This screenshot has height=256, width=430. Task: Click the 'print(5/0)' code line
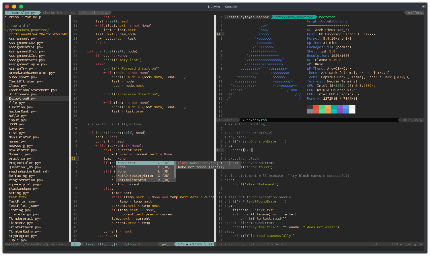pyautogui.click(x=242, y=150)
